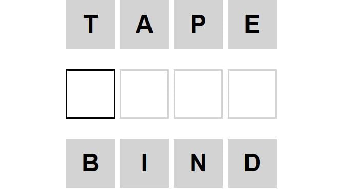Select the empty box above the D tile

(252, 94)
